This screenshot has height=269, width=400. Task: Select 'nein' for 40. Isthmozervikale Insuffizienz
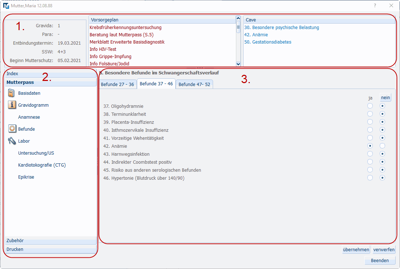tap(382, 130)
